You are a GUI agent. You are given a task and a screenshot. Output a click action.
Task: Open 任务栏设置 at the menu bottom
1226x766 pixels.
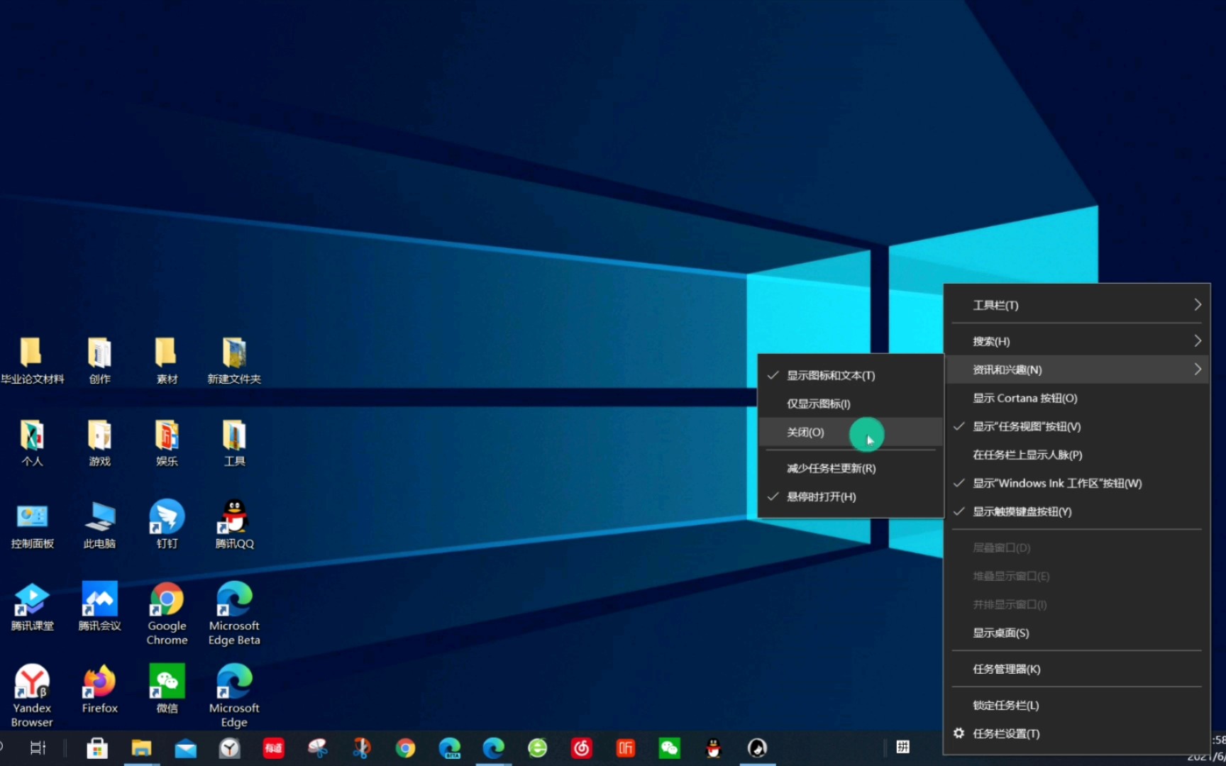click(1006, 733)
